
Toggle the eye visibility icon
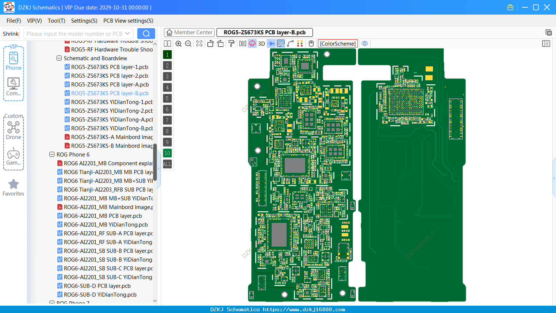point(365,43)
